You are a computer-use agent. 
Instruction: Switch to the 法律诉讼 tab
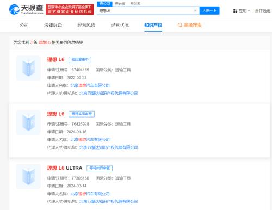(x=53, y=25)
